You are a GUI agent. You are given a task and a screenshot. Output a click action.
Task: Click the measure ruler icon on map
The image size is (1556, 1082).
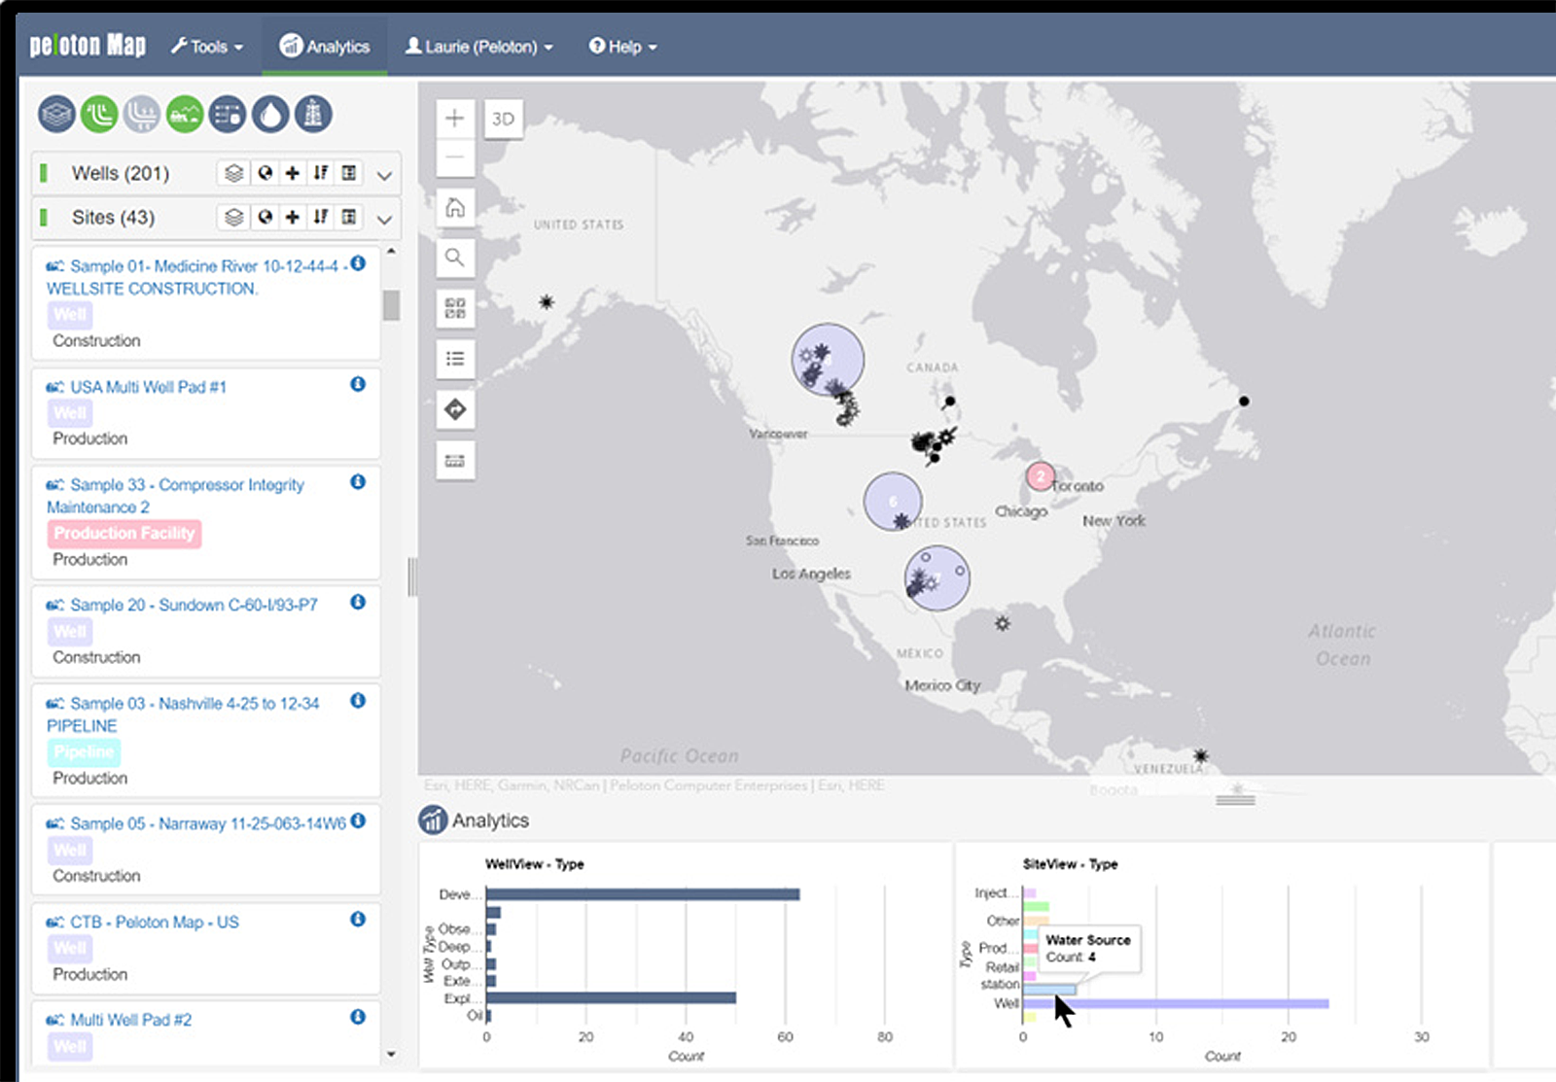point(455,460)
